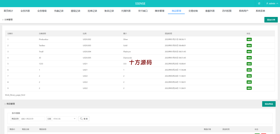Image resolution: width=280 pixels, height=134 pixels.
Task: Click the Tmall category name
Action: [41, 52]
